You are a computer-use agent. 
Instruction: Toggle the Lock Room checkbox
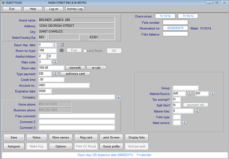click(x=85, y=51)
